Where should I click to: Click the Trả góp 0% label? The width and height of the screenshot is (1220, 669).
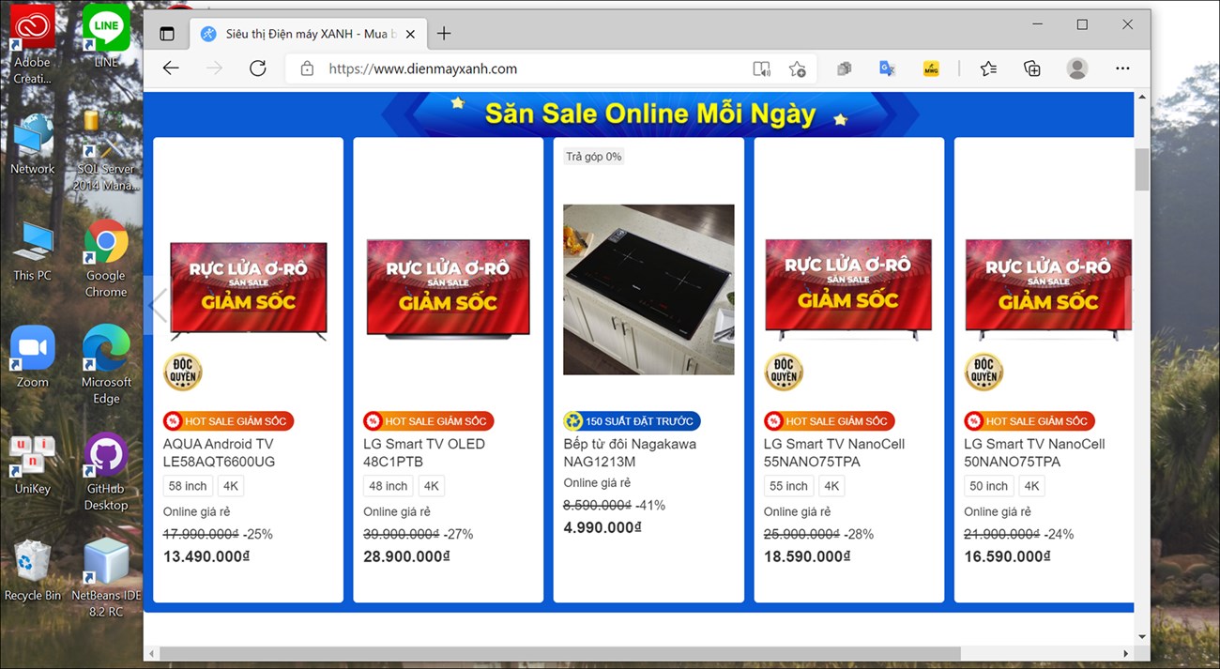pos(593,157)
